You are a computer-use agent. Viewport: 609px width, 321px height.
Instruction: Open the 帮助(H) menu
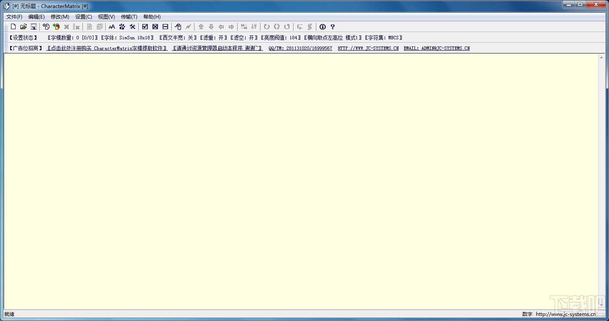pyautogui.click(x=152, y=17)
